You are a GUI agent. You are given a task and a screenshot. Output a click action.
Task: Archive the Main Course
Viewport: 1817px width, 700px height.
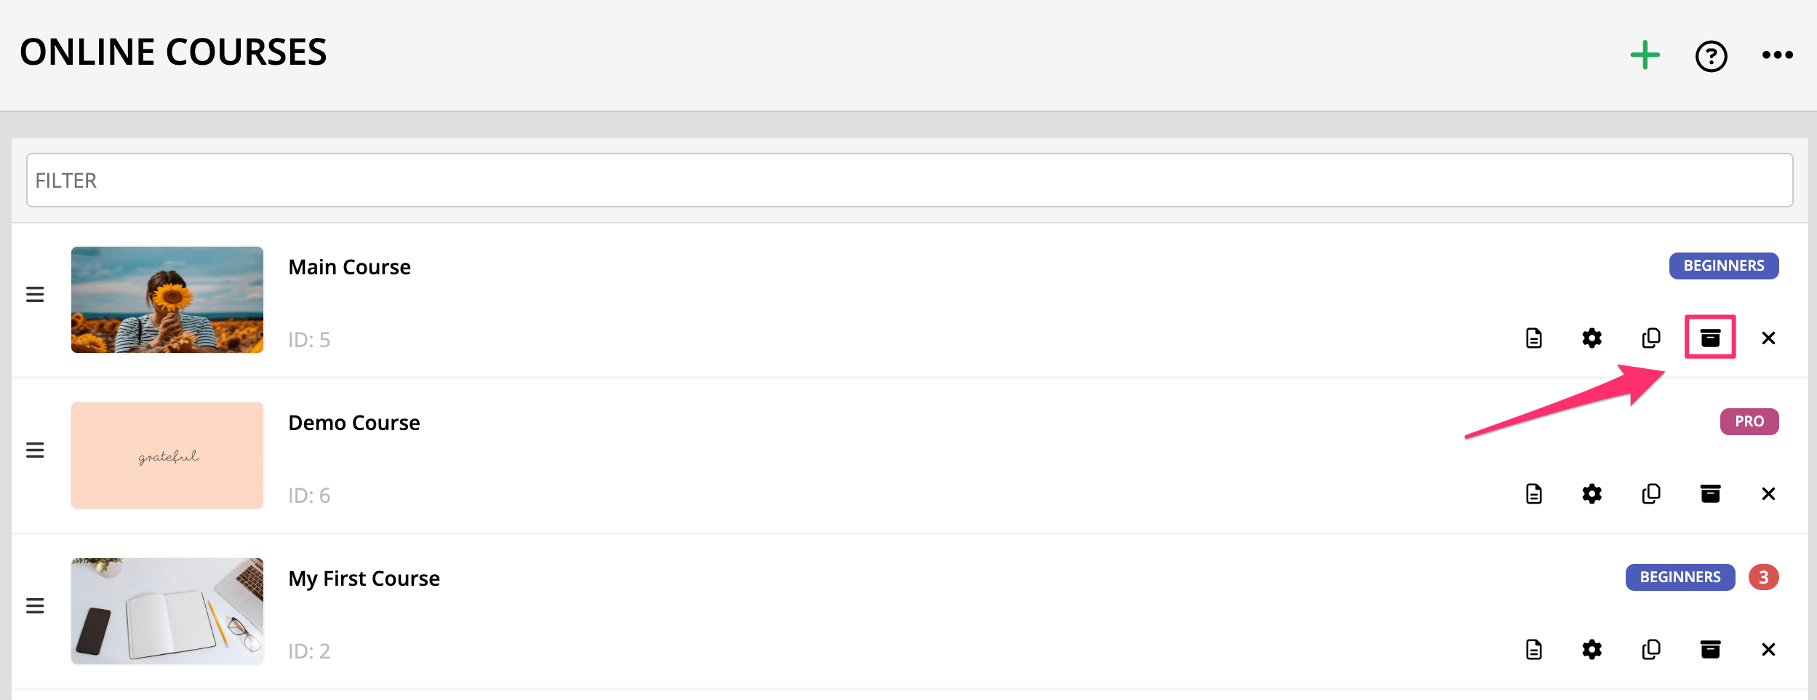(x=1710, y=338)
